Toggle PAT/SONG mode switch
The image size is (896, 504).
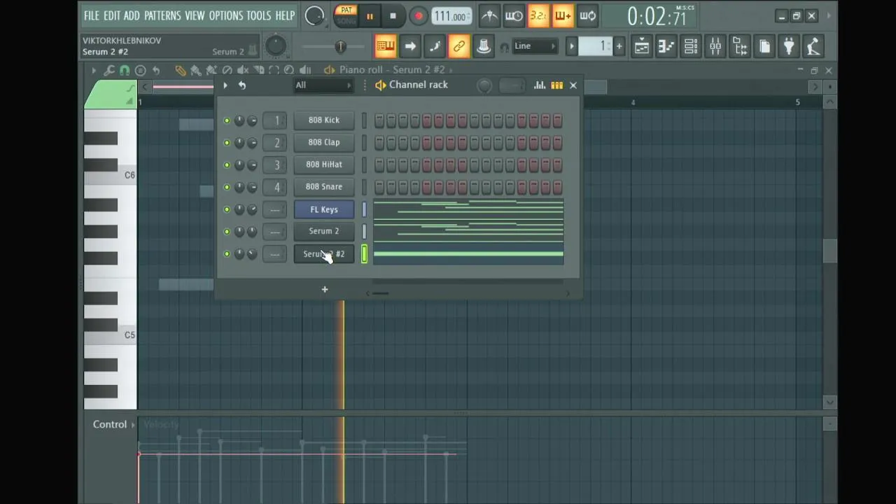point(346,15)
